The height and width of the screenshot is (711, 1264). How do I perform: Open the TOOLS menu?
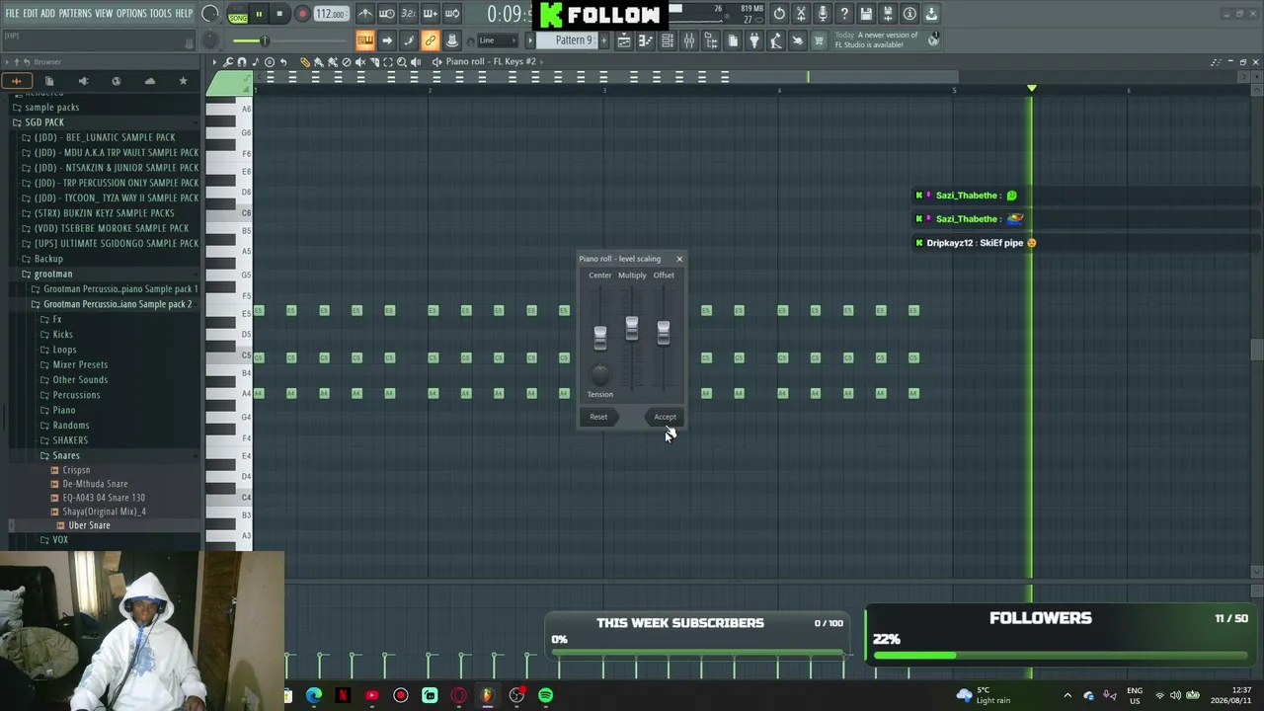point(160,13)
